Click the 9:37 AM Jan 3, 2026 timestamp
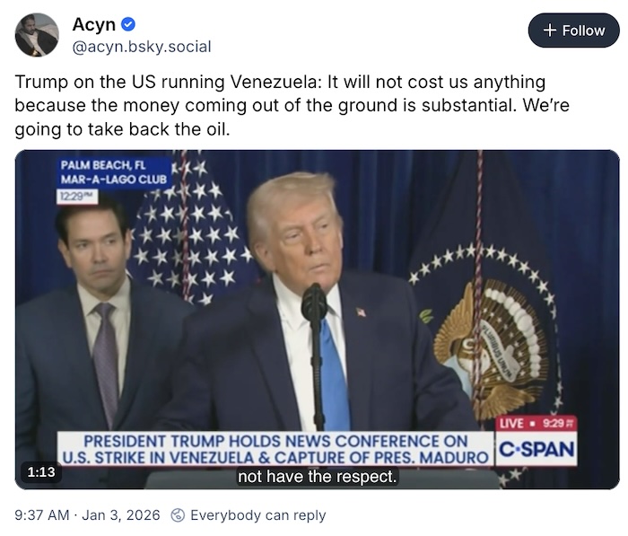The image size is (628, 536). (87, 515)
